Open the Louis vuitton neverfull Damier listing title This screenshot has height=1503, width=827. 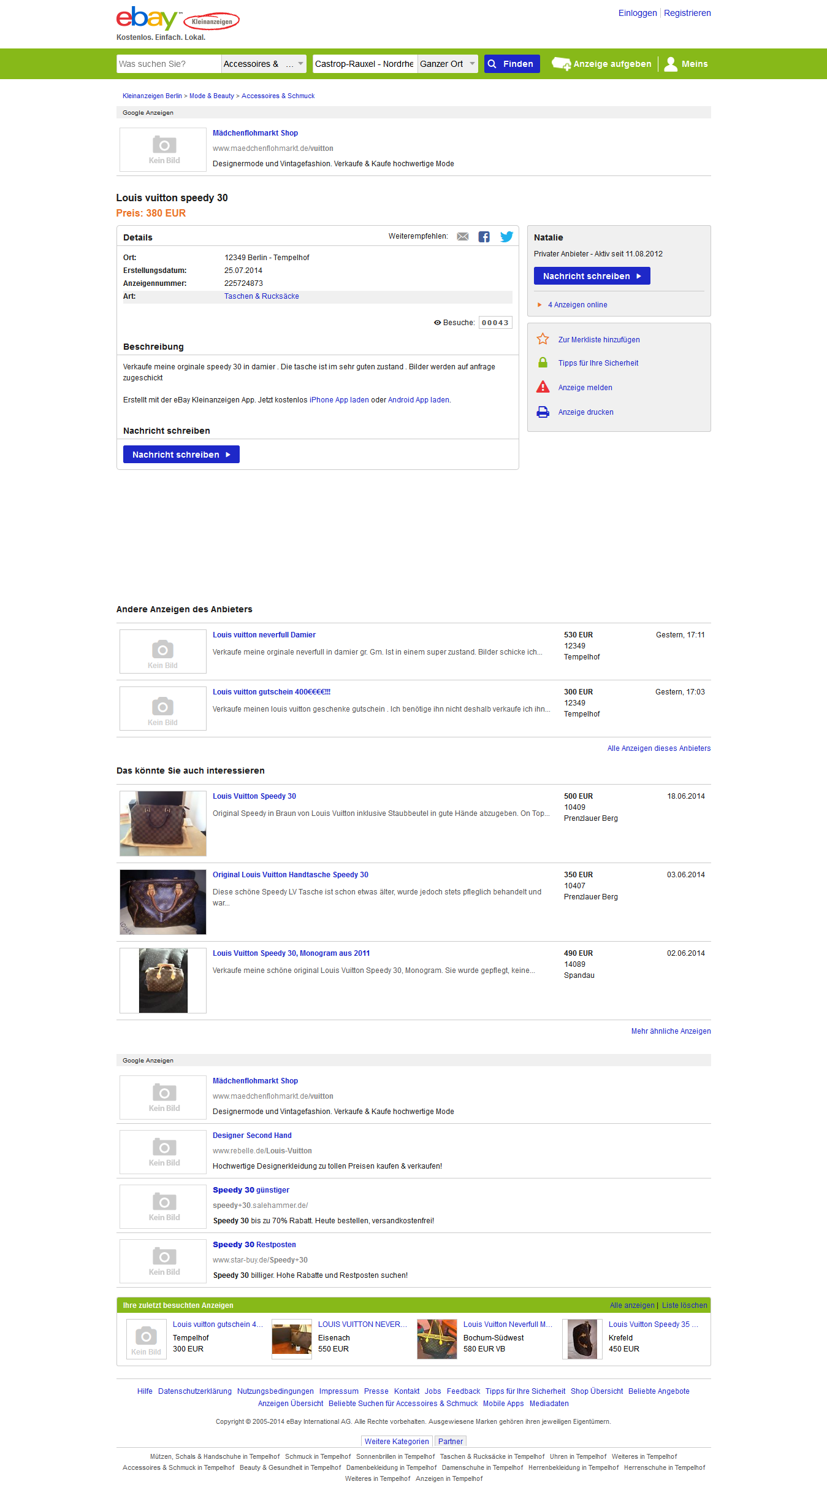[x=264, y=635]
